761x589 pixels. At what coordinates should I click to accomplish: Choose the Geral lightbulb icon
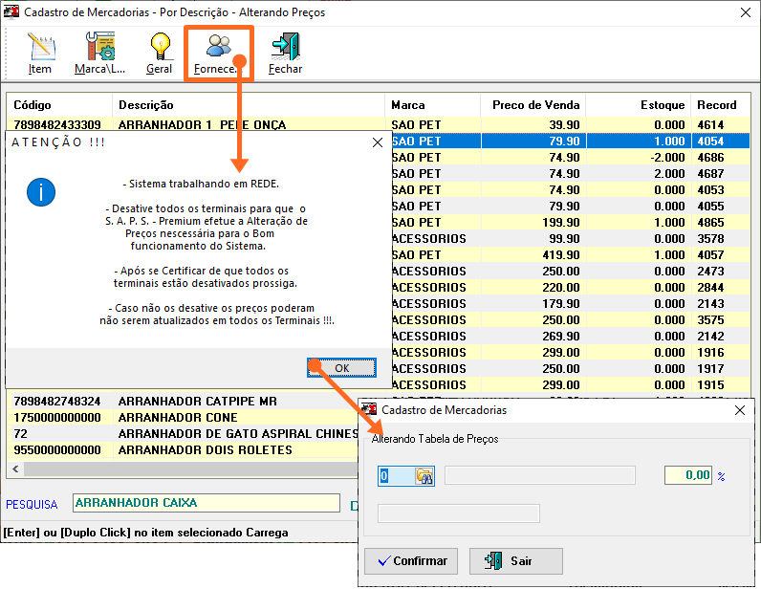160,54
